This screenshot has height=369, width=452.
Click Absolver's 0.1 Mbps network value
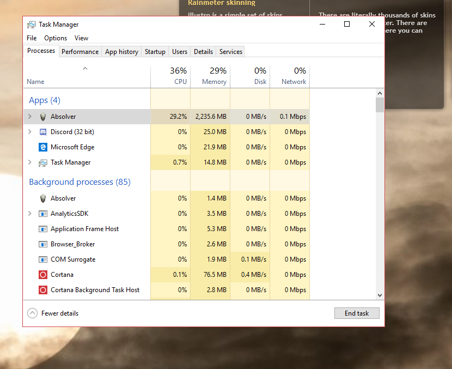click(x=293, y=117)
